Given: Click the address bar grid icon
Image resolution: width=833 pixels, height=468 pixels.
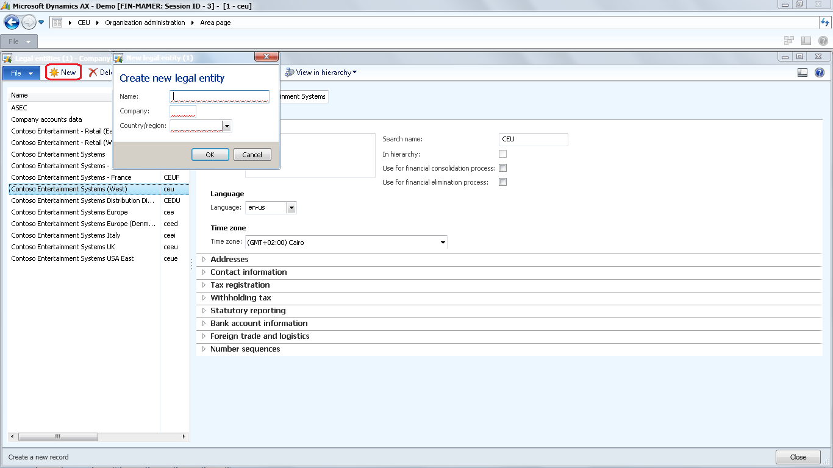Looking at the screenshot, I should click(x=57, y=23).
